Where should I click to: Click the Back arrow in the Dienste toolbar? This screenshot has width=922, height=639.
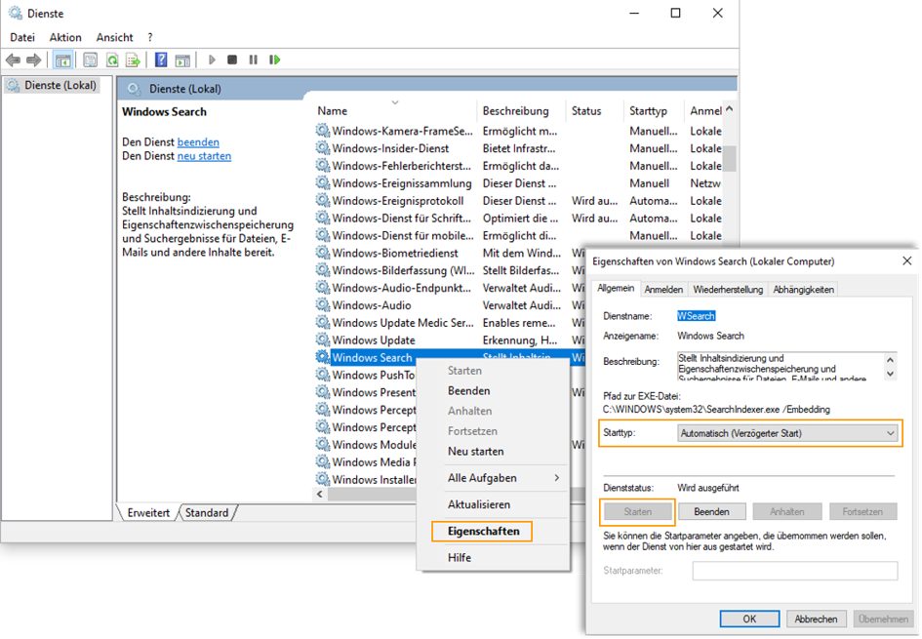[x=13, y=60]
